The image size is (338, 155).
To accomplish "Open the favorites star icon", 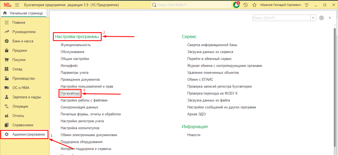I will pos(254,5).
